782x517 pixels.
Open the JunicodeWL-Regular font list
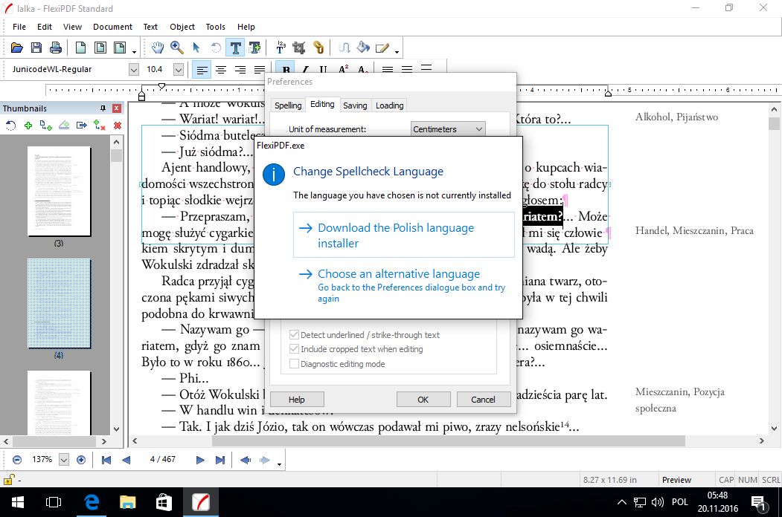click(134, 69)
